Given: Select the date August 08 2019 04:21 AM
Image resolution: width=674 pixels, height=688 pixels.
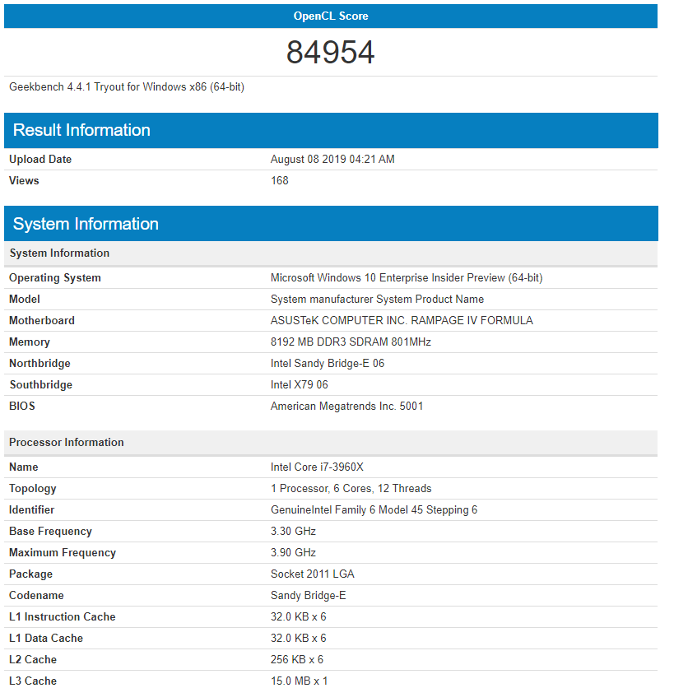Looking at the screenshot, I should 332,160.
